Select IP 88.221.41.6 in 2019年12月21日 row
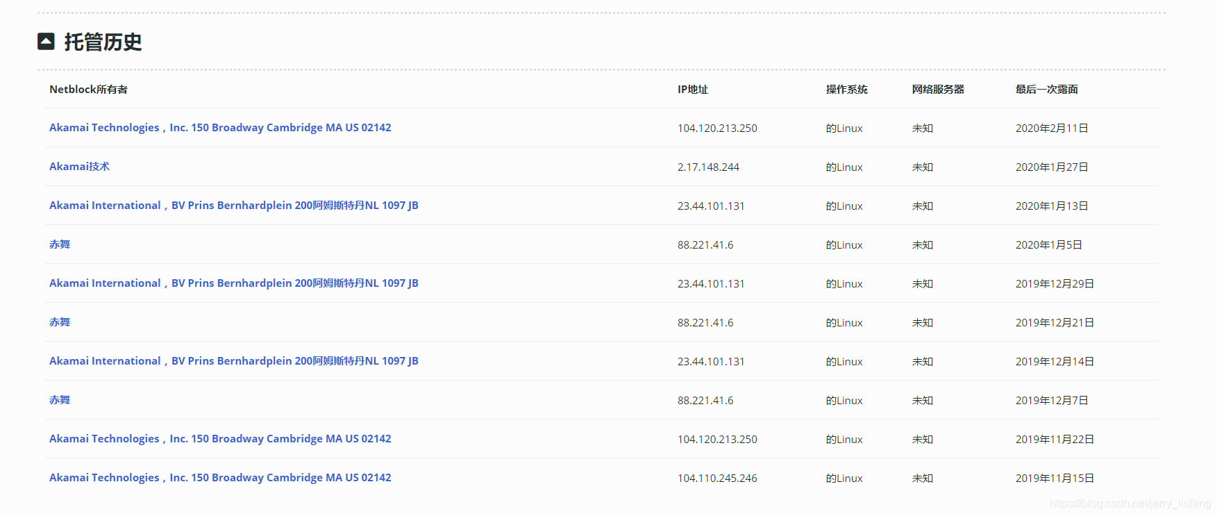 click(705, 323)
